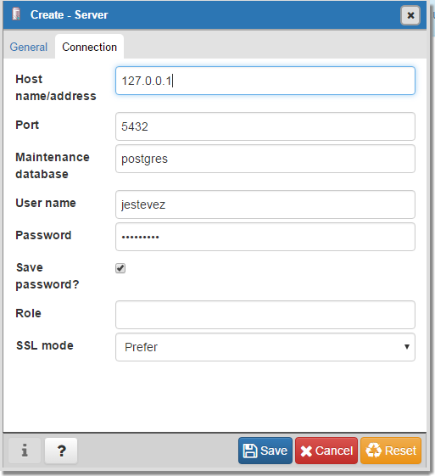The image size is (435, 476).
Task: Cancel the server creation
Action: (x=326, y=451)
